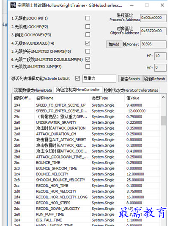Viewport: 170px width, 226px height.
Task: Select the 角色控制类HeroController tab
Action: 78,90
